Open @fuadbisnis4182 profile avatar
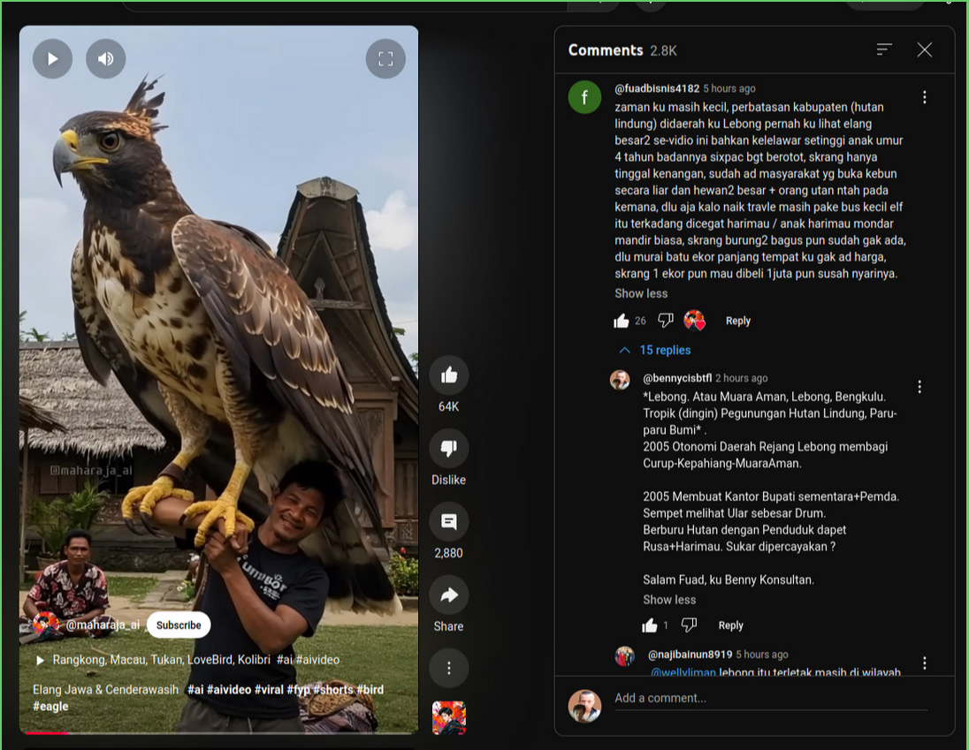 pos(584,97)
